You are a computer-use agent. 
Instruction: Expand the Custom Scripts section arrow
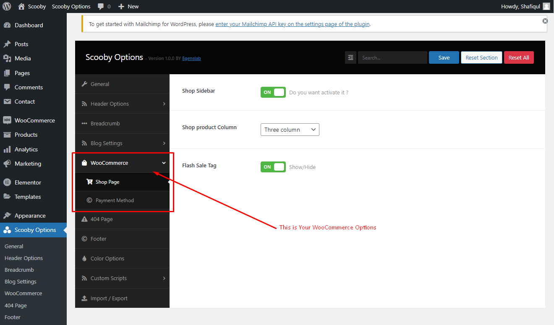coord(164,278)
